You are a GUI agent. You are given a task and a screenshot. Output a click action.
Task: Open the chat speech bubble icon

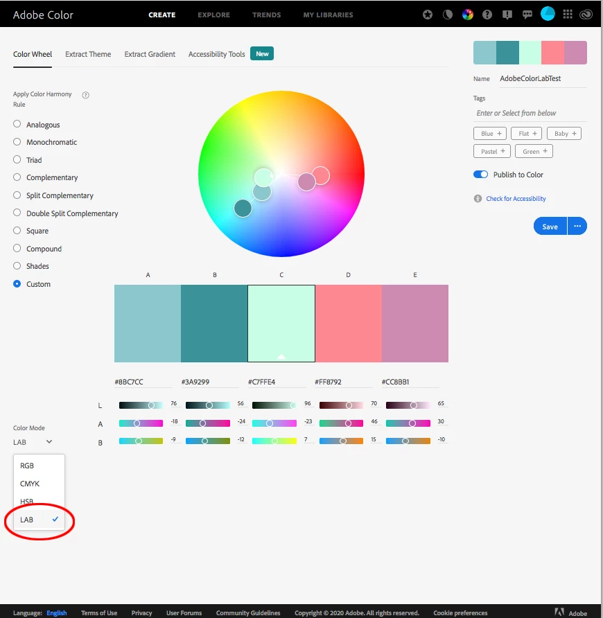(527, 15)
